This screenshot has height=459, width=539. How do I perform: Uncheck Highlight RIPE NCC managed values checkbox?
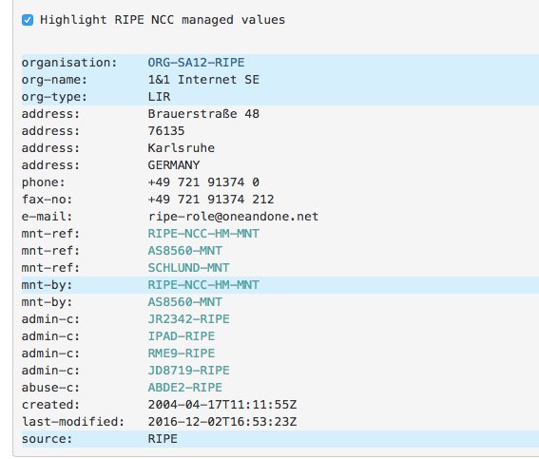coord(28,20)
